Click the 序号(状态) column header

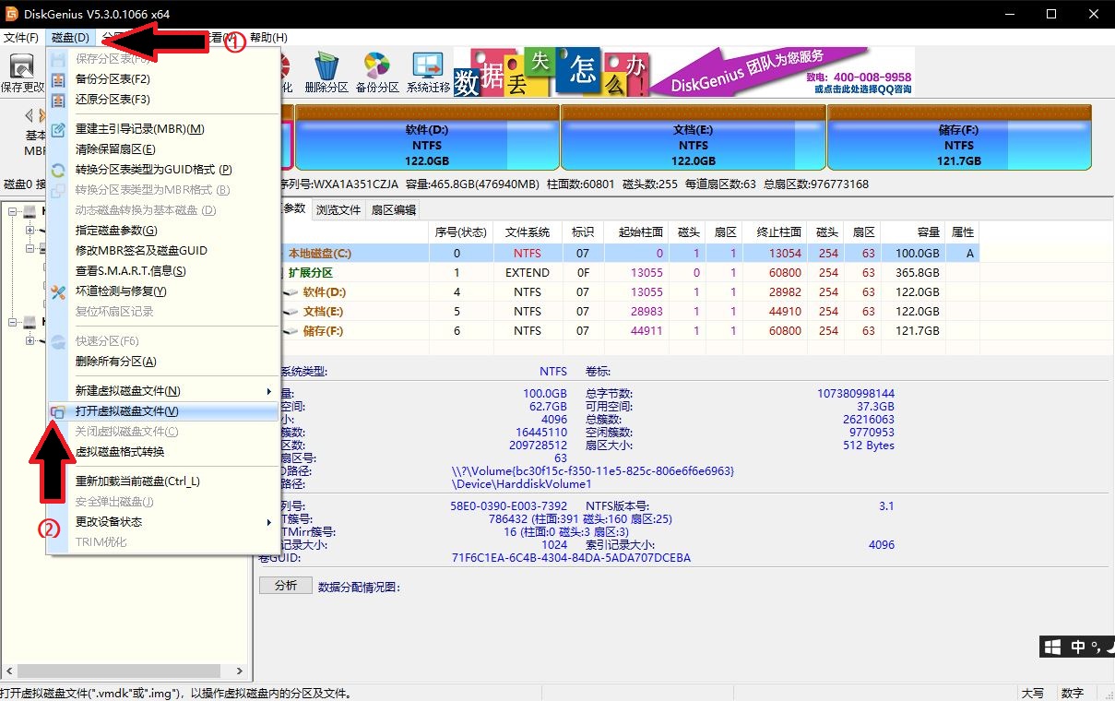(460, 232)
